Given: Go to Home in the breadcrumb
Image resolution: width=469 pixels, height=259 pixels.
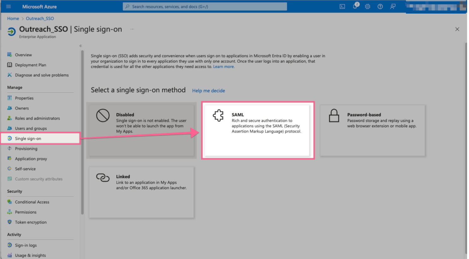Looking at the screenshot, I should coord(13,18).
